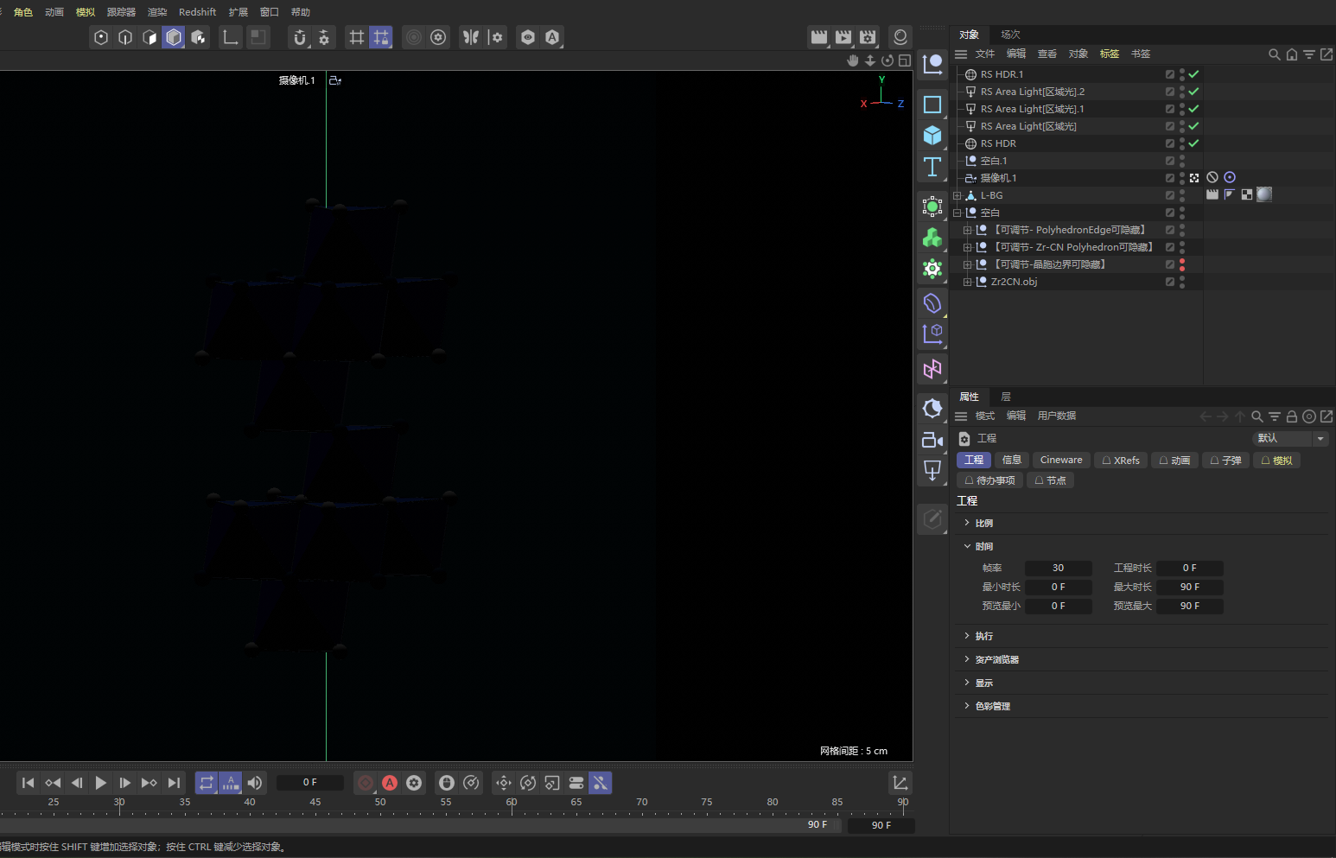Click the timeline ruler at frame 60

[x=512, y=804]
